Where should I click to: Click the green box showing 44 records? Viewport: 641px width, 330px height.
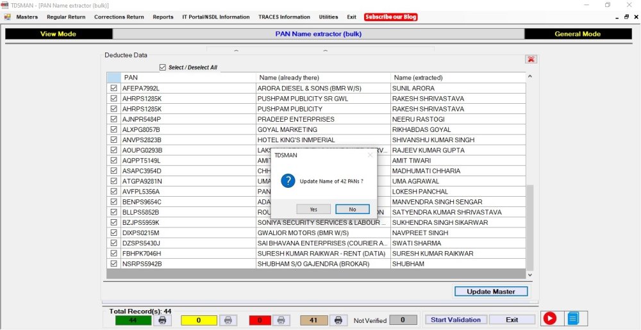click(x=133, y=320)
